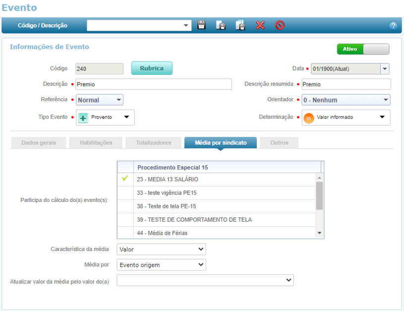Click the orange VI Valor informado icon
Screen dimensions: 404x311
[x=309, y=118]
